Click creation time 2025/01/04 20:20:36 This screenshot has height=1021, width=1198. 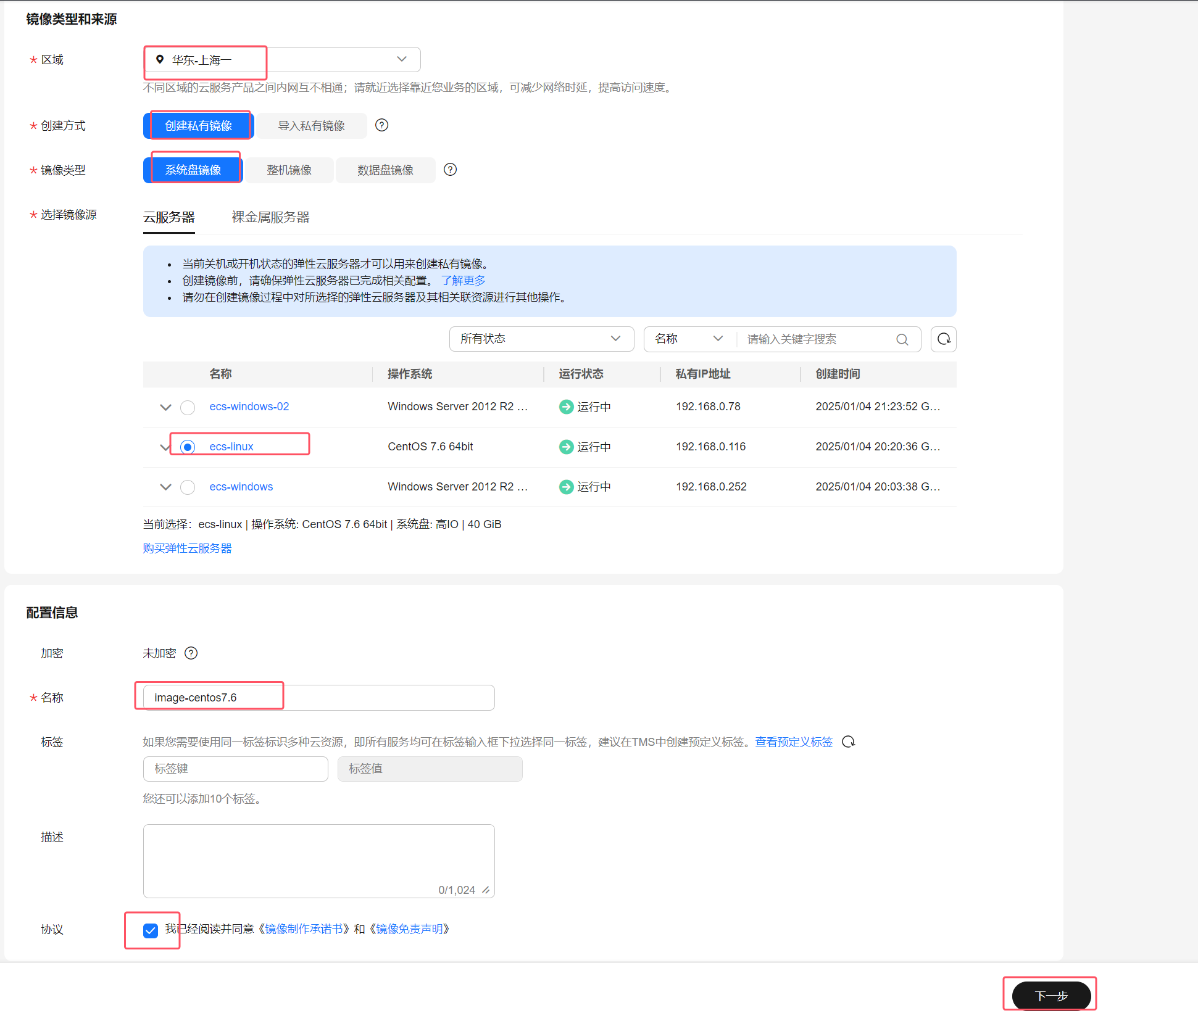pyautogui.click(x=878, y=447)
